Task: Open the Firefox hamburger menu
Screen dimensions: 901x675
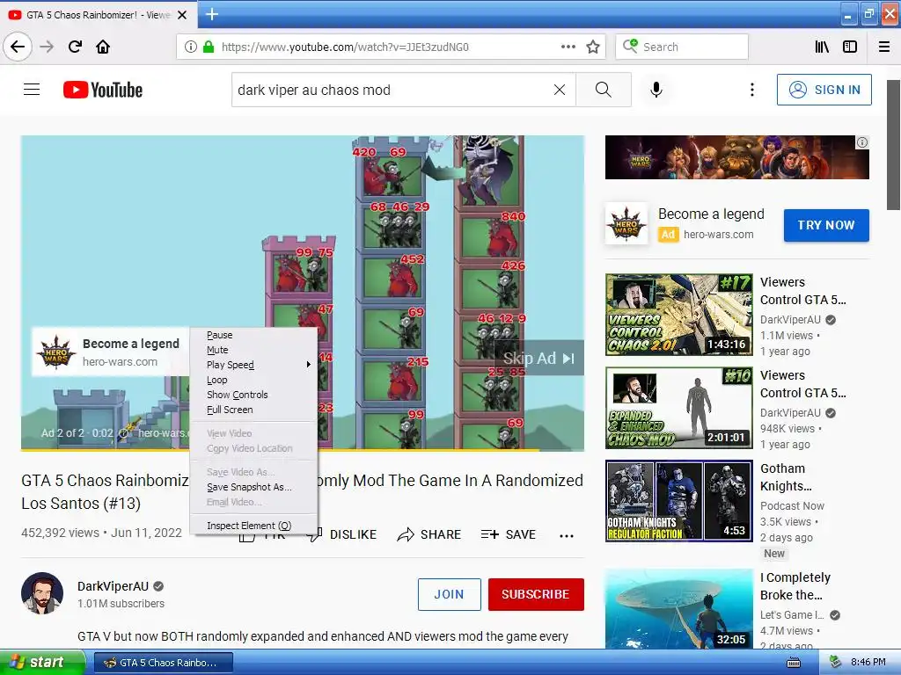Action: pyautogui.click(x=884, y=47)
